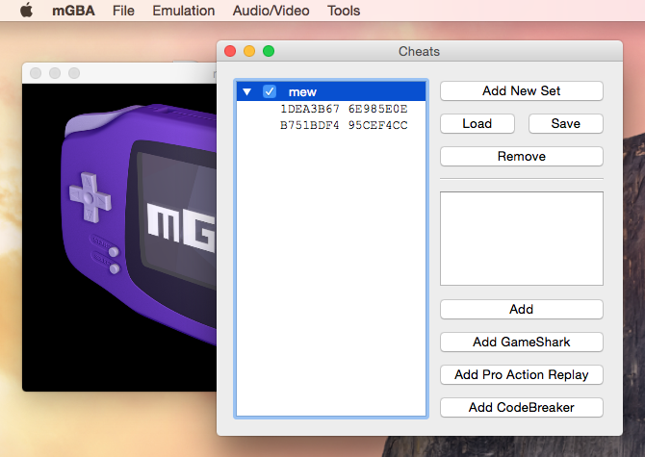This screenshot has height=457, width=645.
Task: Save the cheats list
Action: [566, 124]
